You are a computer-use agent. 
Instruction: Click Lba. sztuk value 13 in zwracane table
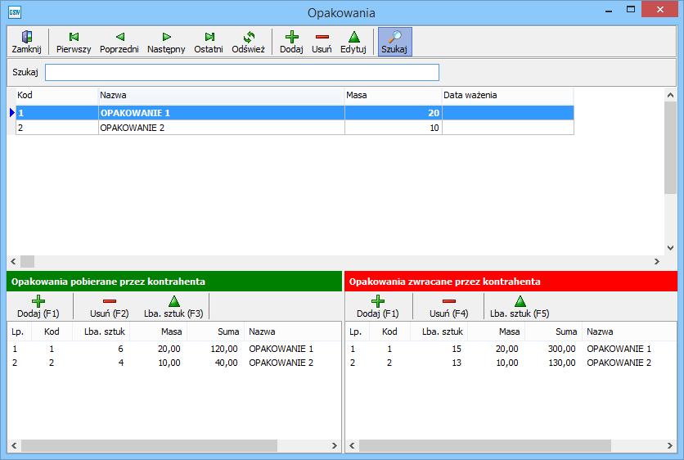(457, 363)
